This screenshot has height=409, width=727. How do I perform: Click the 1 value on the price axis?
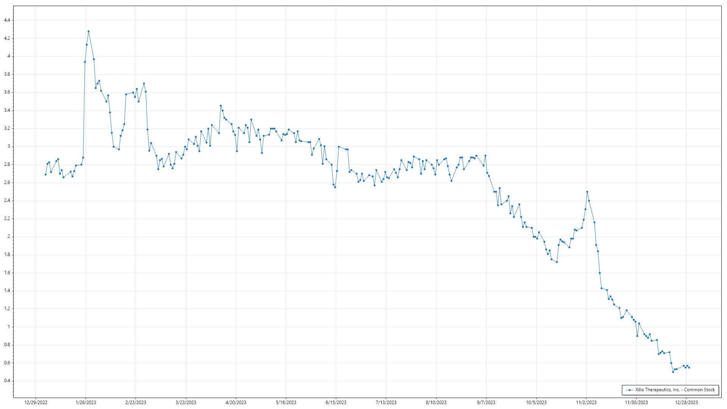click(9, 327)
